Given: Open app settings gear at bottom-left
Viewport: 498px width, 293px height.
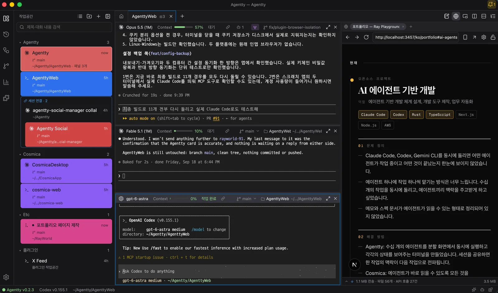Looking at the screenshot, I should click(x=6, y=277).
